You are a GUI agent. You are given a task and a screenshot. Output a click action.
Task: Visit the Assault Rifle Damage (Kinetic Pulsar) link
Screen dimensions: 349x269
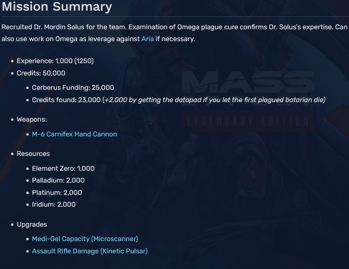coord(90,251)
